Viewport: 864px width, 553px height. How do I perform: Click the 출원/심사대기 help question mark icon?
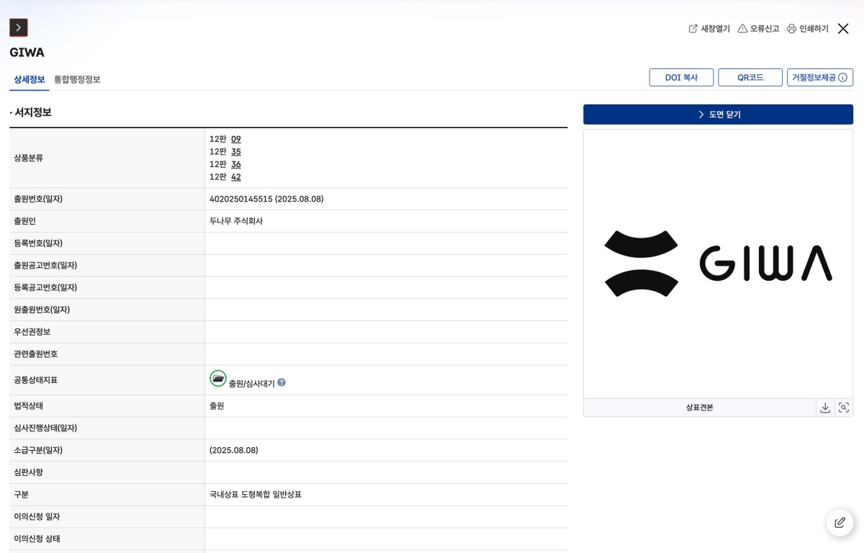(282, 382)
